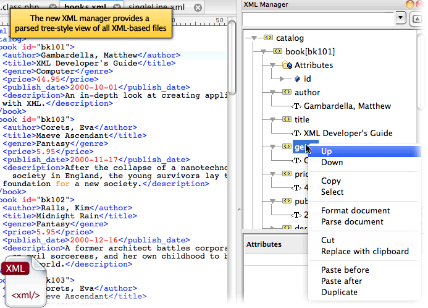Choose Parse document in the context menu
The width and height of the screenshot is (428, 308).
364,221
